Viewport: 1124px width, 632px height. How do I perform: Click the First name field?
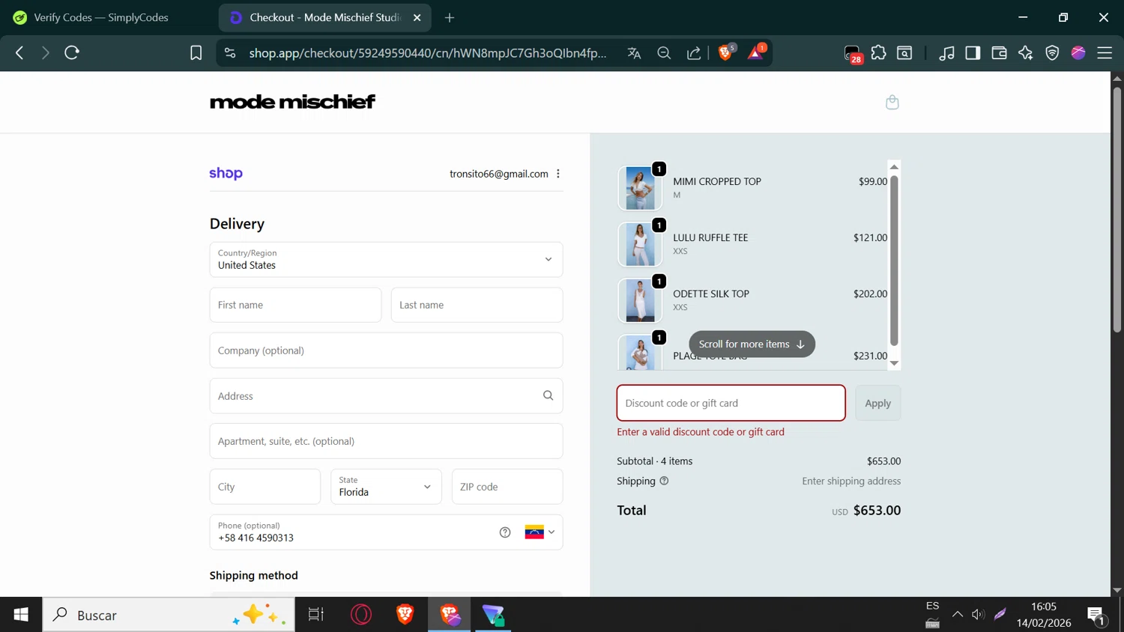coord(295,305)
